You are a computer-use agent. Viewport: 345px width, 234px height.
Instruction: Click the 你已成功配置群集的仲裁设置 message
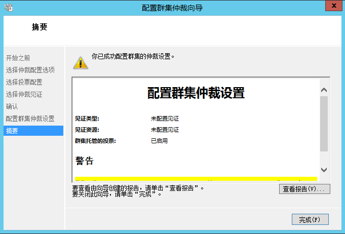133,57
